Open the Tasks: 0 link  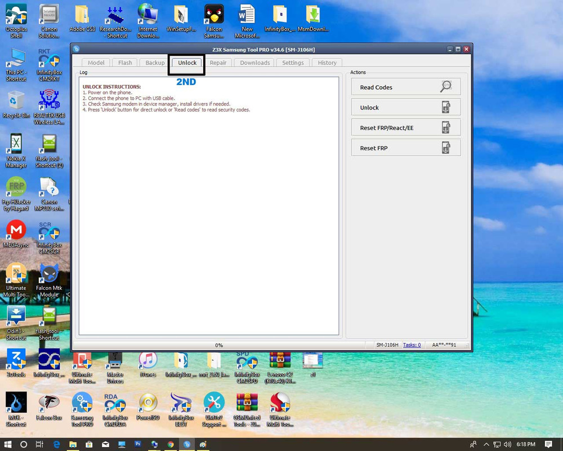tap(412, 345)
